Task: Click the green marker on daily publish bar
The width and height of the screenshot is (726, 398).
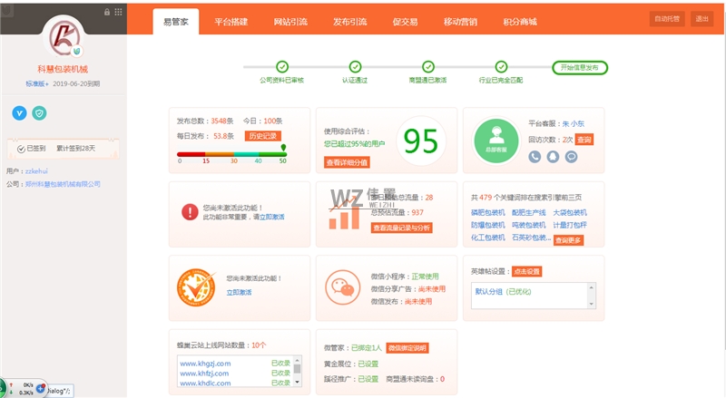Action: (283, 147)
